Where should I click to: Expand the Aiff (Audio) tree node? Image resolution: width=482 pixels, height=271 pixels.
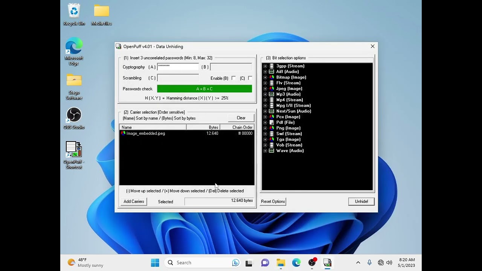point(265,72)
